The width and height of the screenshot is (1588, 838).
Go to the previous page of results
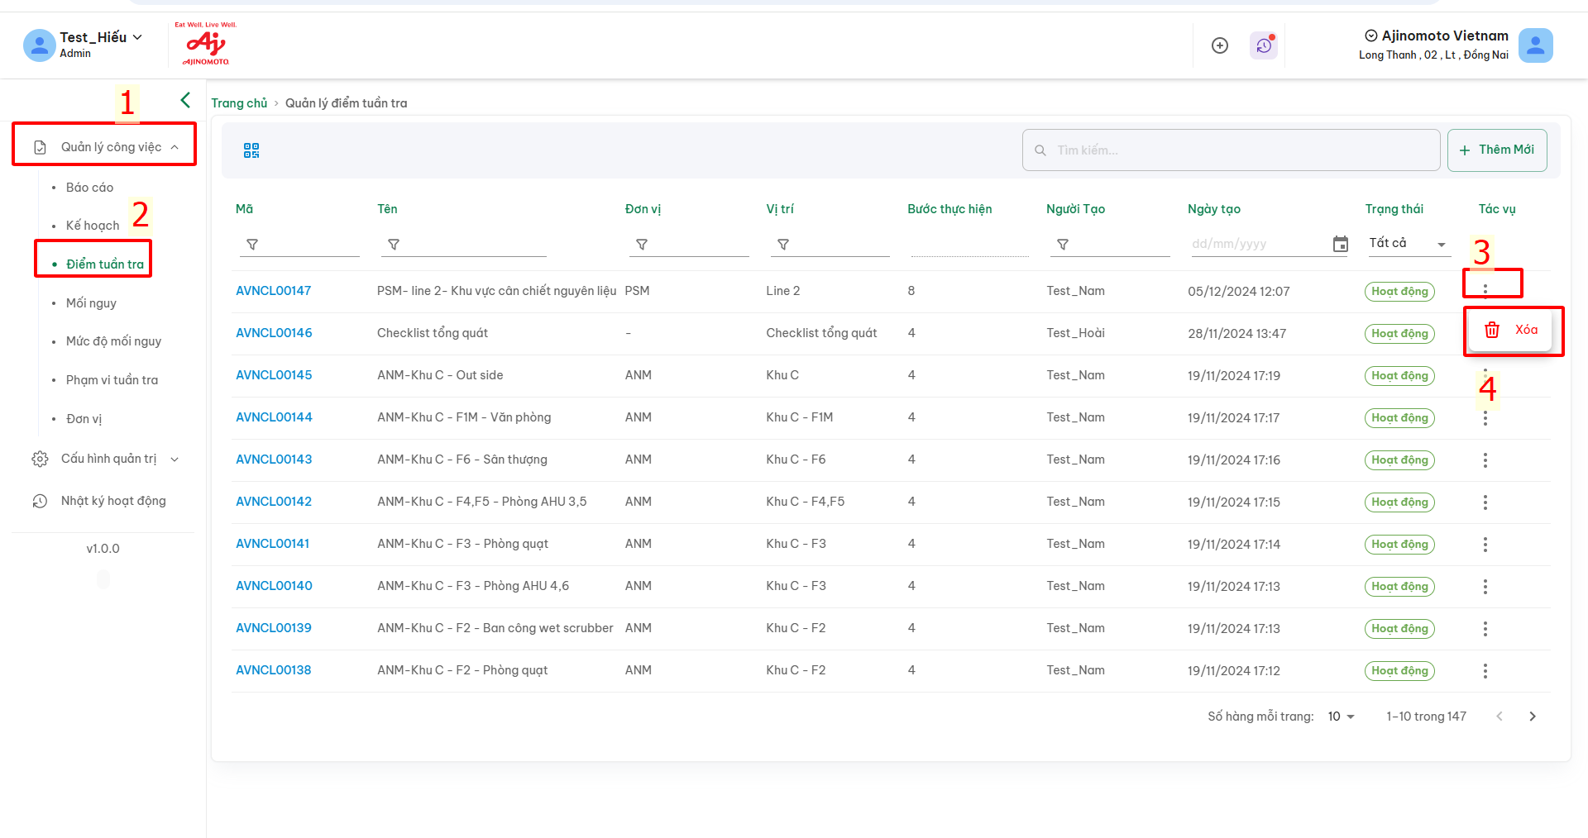1500,717
